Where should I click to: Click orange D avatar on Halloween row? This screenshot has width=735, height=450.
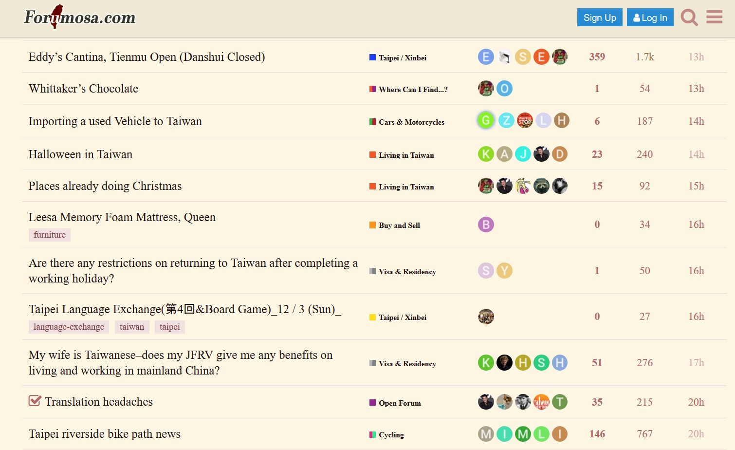560,154
